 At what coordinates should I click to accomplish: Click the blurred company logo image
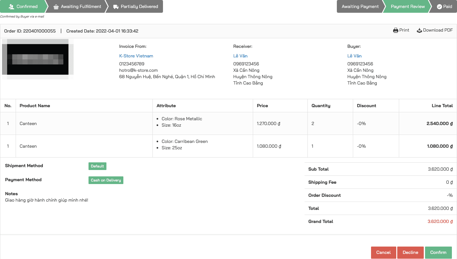[x=38, y=59]
